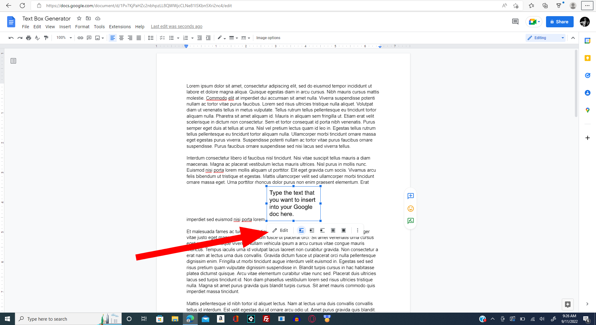
Task: Select the Wrap text layout icon
Action: pos(312,230)
